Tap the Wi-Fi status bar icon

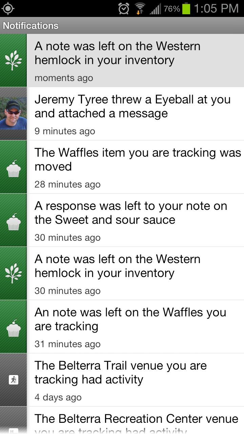coord(140,8)
